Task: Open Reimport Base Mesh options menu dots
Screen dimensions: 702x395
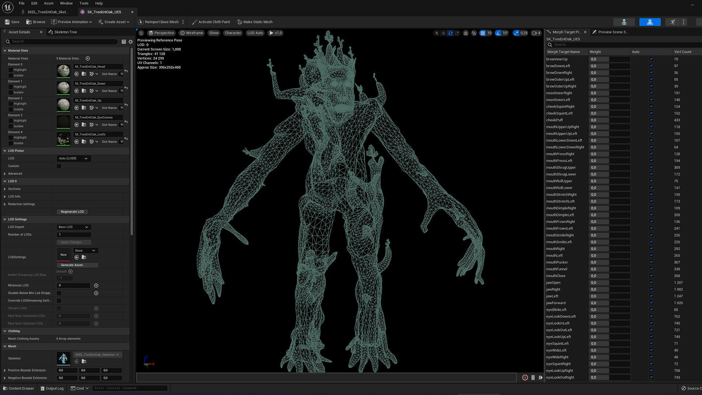Action: tap(183, 22)
